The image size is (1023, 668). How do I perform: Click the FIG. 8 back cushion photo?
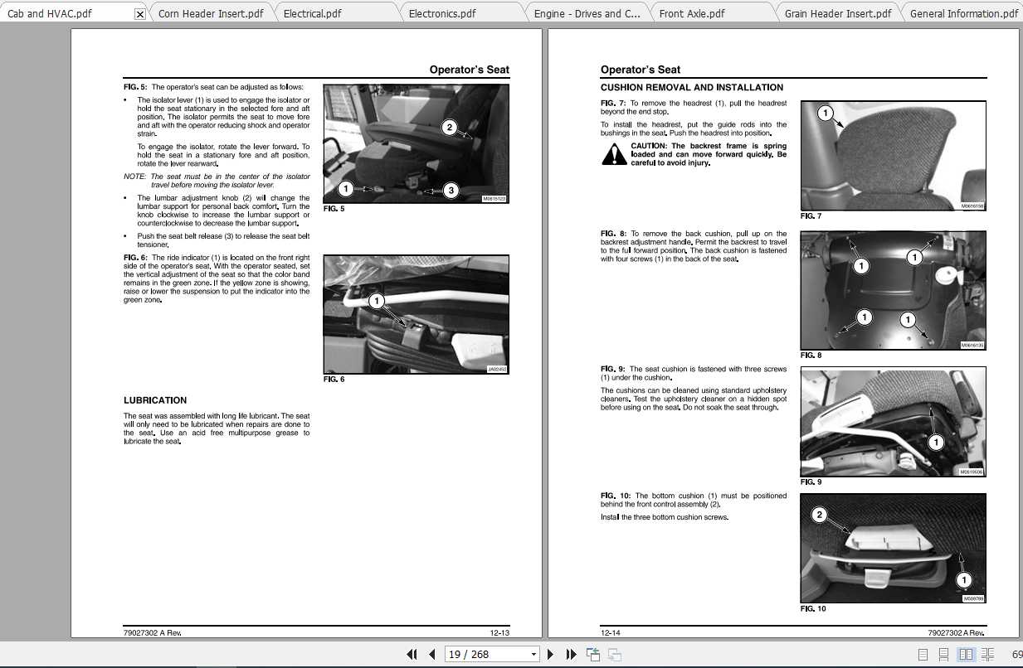click(x=893, y=290)
